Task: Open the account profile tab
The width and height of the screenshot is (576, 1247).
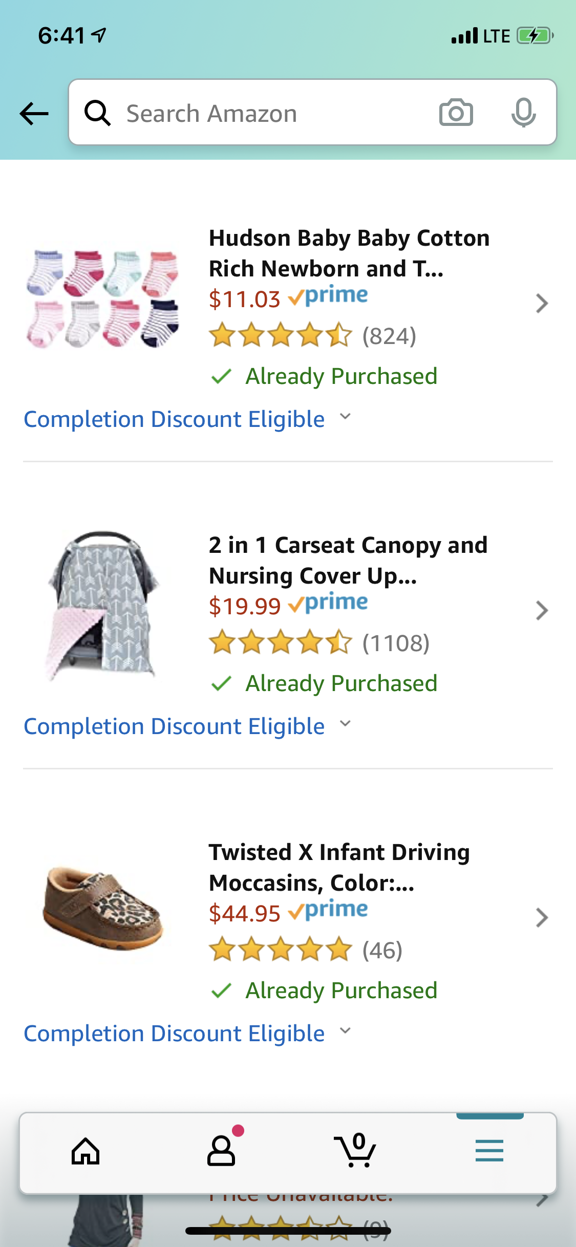Action: pos(221,1152)
